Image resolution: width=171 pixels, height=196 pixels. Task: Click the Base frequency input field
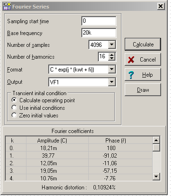click(x=99, y=33)
